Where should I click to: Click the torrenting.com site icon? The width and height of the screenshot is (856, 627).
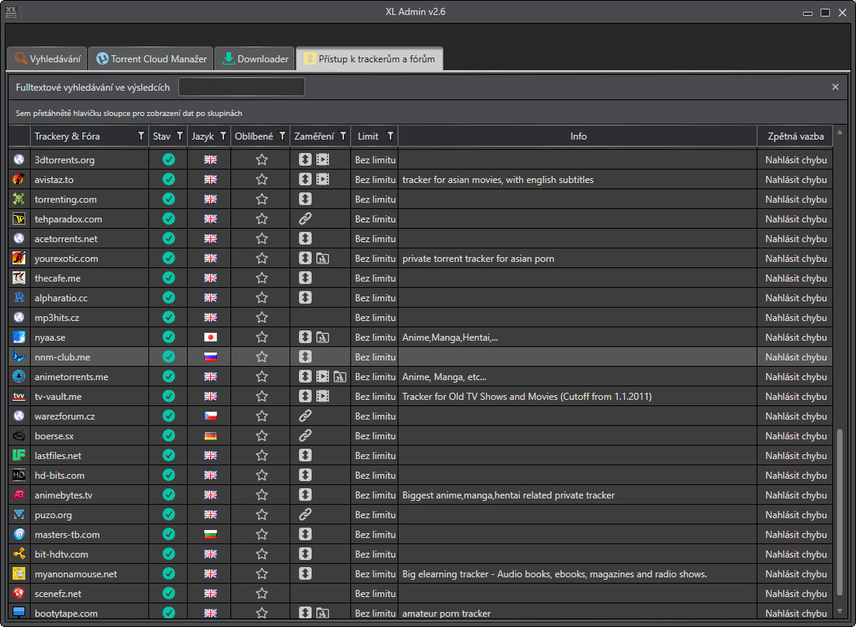[19, 199]
